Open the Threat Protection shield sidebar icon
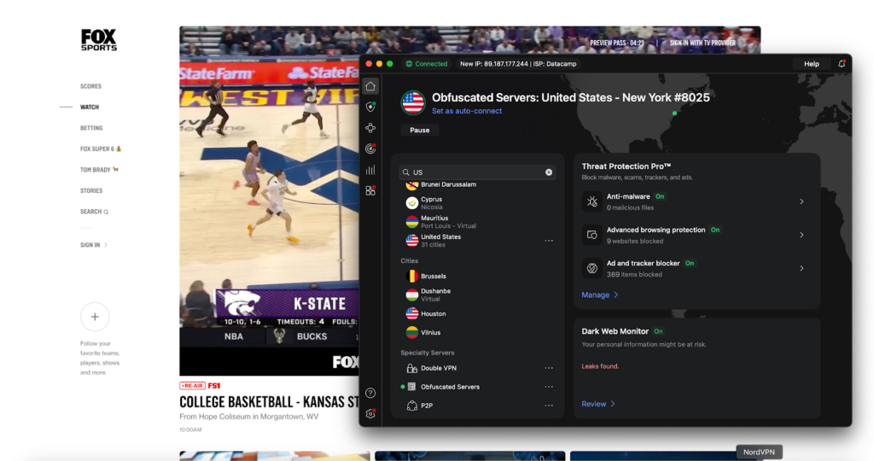Viewport: 874px width, 461px height. pyautogui.click(x=370, y=107)
